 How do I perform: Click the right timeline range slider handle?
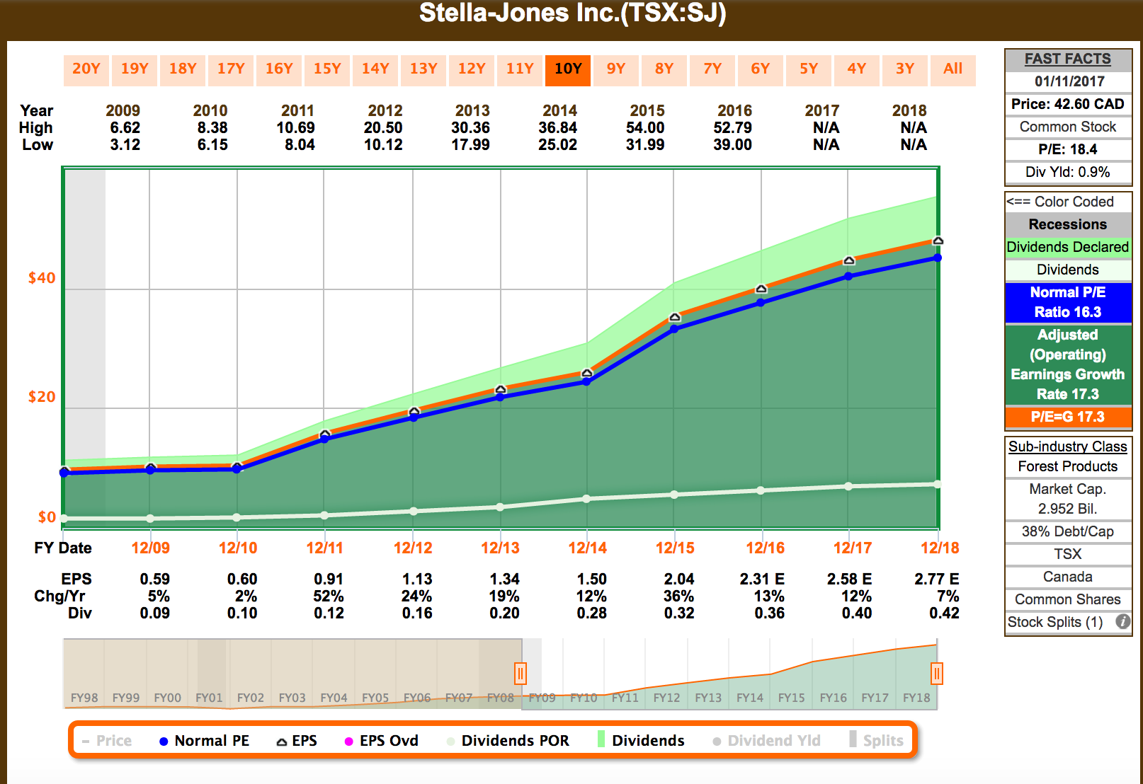pos(937,673)
